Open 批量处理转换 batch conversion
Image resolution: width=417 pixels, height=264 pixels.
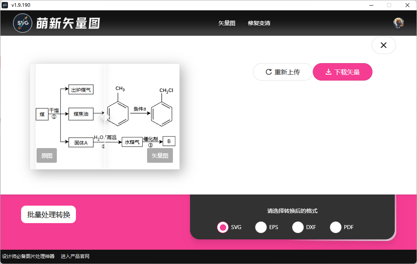48,215
